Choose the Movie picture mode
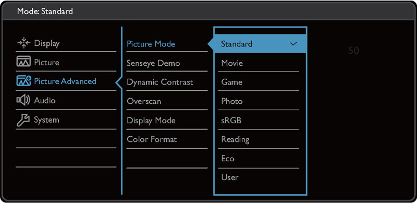 click(x=259, y=63)
